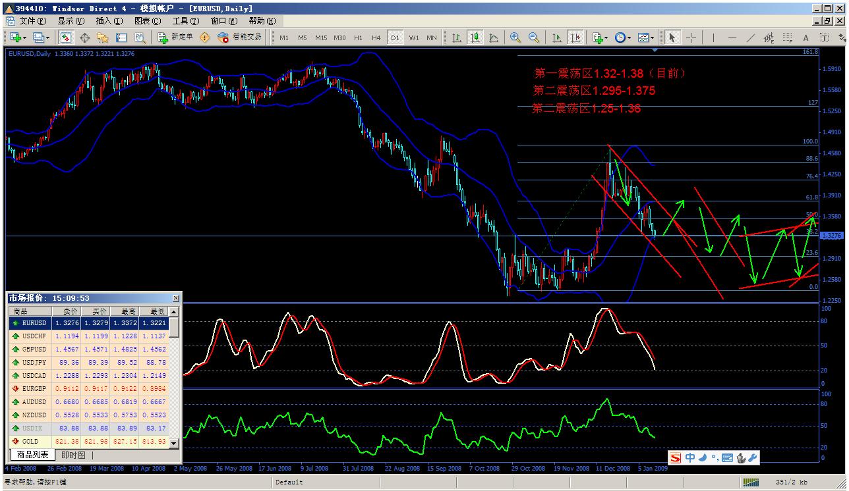Switch chart to M5 timeframe

click(302, 38)
